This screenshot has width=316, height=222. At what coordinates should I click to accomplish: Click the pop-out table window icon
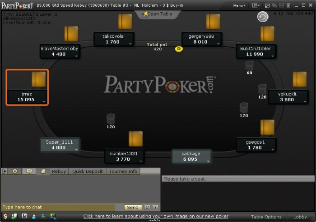coord(267,6)
